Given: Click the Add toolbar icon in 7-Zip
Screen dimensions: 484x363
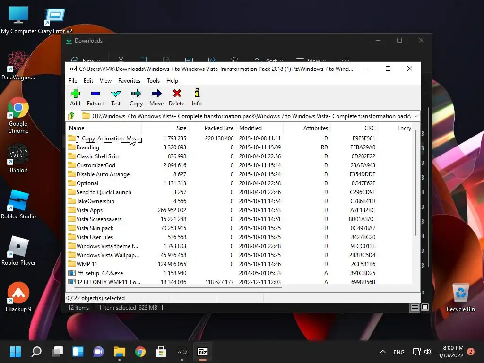Looking at the screenshot, I should 75,97.
